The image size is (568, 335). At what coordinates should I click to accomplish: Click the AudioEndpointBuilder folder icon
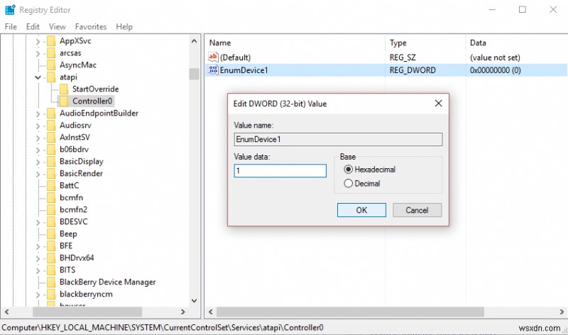point(51,113)
